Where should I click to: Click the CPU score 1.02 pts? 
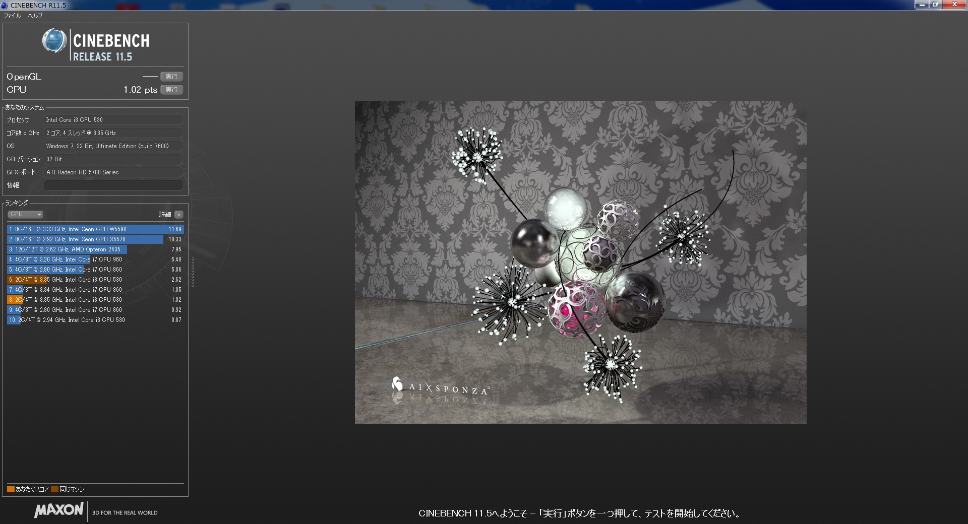click(141, 90)
